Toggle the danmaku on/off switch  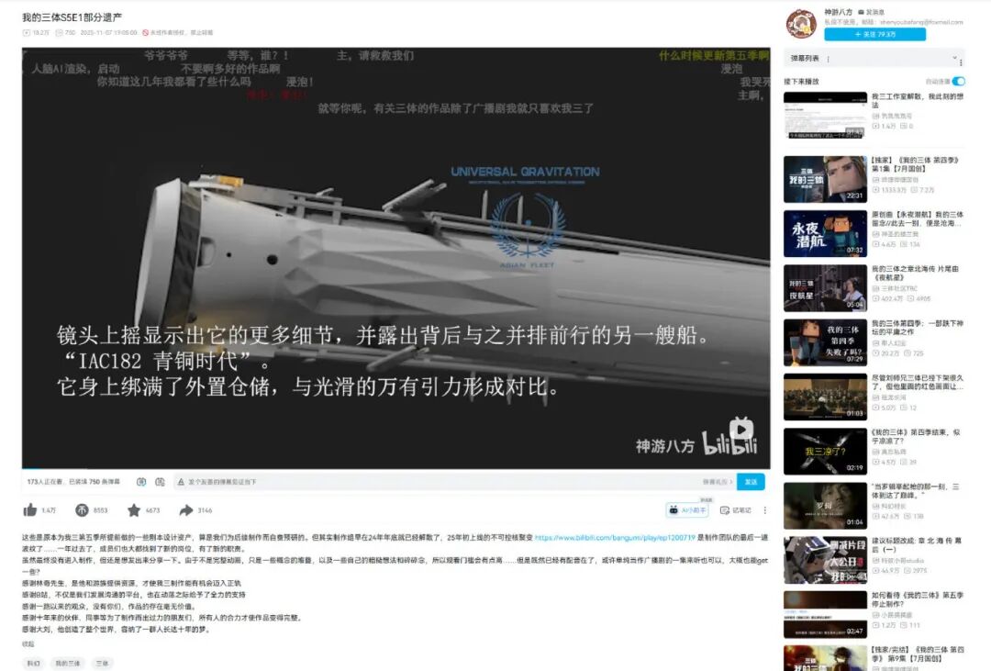(x=142, y=482)
